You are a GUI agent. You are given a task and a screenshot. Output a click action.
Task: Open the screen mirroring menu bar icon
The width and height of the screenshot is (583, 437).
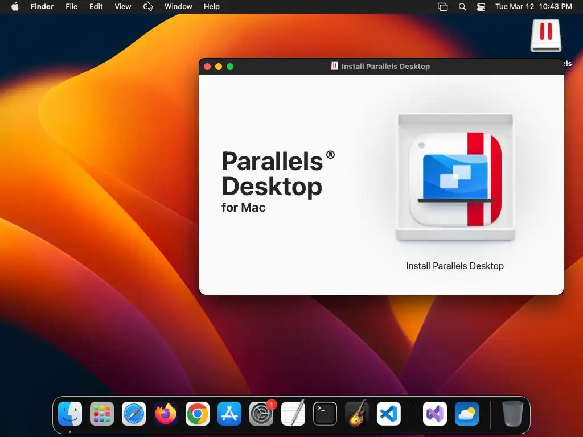pos(442,7)
